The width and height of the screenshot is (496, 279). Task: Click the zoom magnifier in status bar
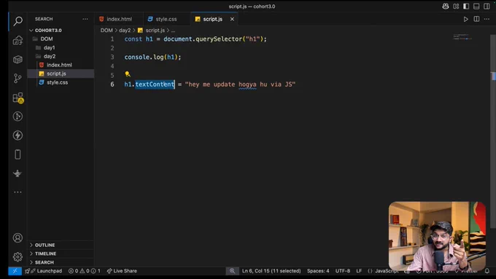point(232,271)
